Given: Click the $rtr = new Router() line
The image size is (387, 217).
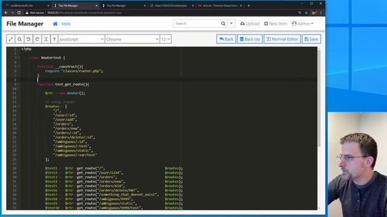Looking at the screenshot, I should click(x=65, y=93).
